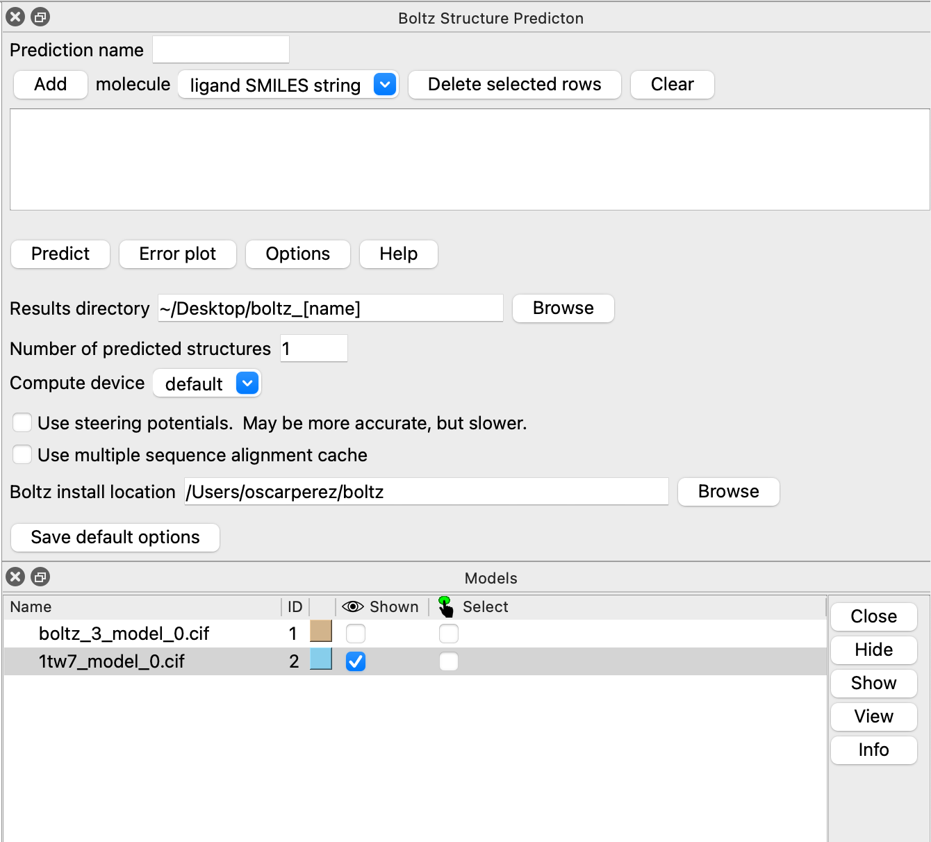Select the boltz_3_model_0.cif model checkbox
Viewport: 931px width, 842px height.
pyautogui.click(x=449, y=634)
